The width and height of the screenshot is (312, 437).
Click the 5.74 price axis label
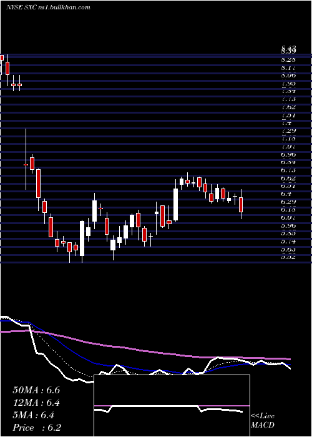tap(288, 242)
